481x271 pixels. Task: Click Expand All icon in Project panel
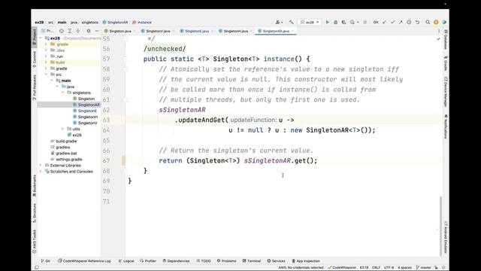point(70,31)
